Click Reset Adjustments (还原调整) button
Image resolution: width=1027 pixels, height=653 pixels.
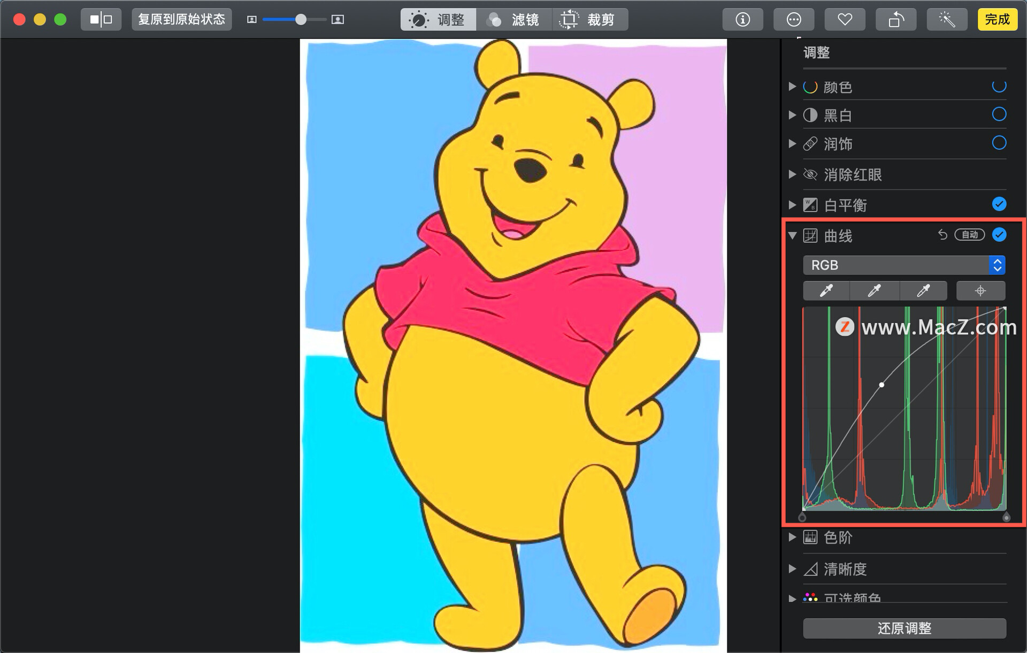904,628
